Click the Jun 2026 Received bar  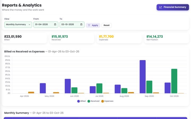(74, 90)
